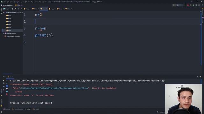Open Run panel options gear
This screenshot has width=204, height=114.
(197, 77)
